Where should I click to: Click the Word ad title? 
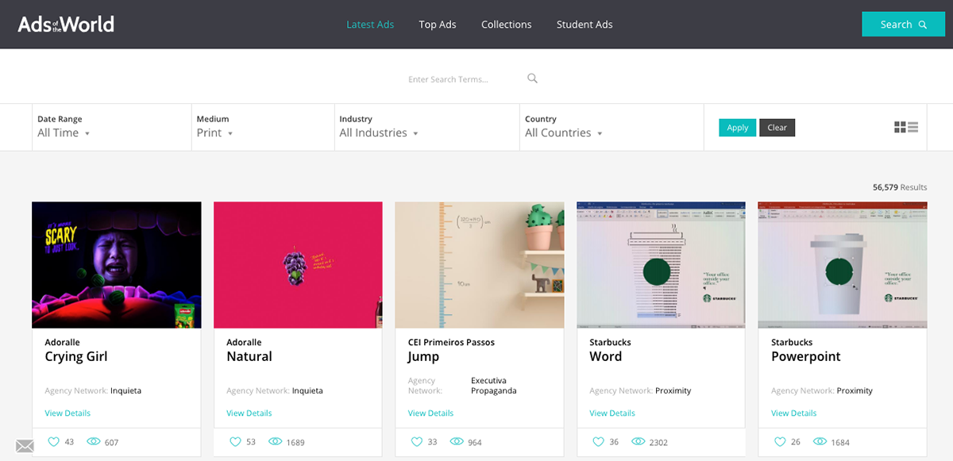point(606,357)
